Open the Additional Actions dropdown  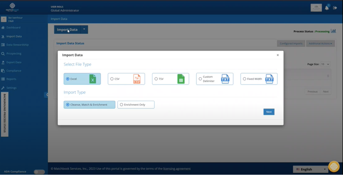[x=320, y=44]
